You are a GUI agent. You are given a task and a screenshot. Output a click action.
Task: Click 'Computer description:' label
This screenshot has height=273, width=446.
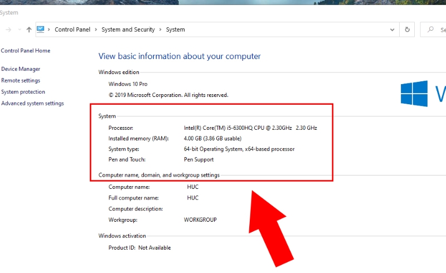pos(135,209)
